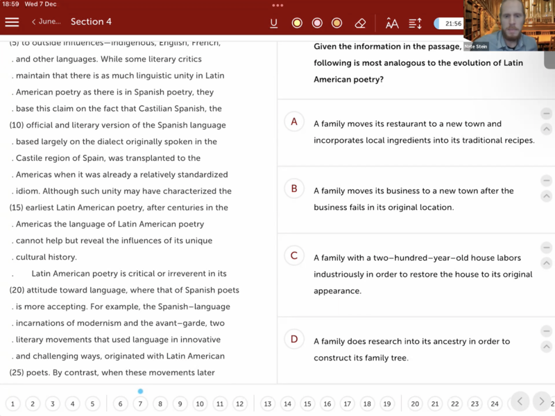Select the eraser tool
The width and height of the screenshot is (555, 416).
[x=360, y=23]
